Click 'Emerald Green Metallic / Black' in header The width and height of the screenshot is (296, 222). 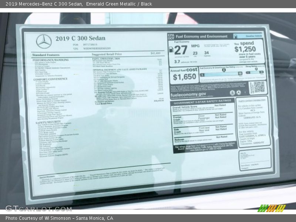click(x=119, y=4)
